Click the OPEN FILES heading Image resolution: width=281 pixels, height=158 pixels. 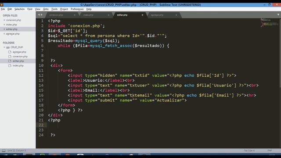(x=10, y=16)
